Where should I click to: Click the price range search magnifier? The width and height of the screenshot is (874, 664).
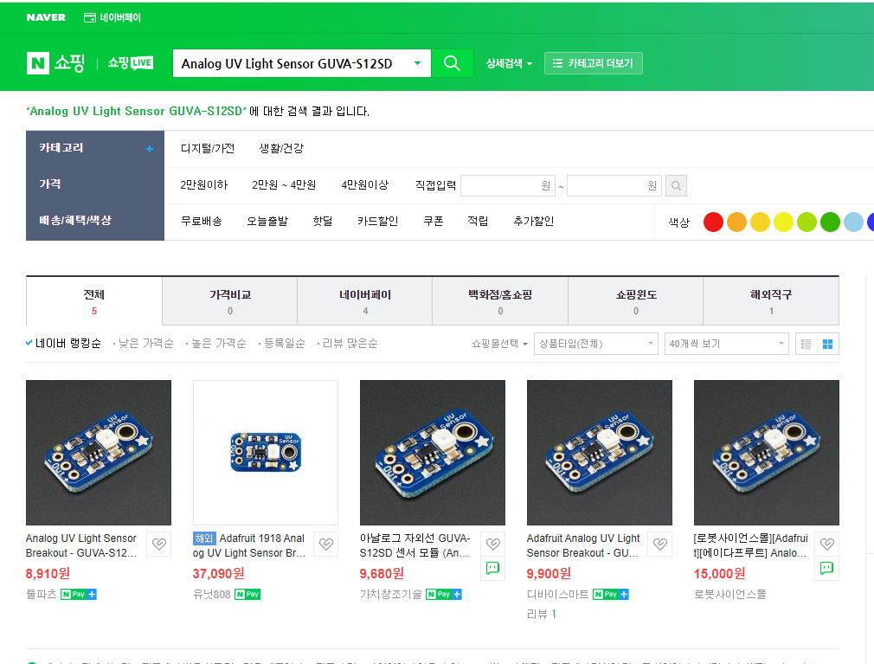pyautogui.click(x=676, y=185)
